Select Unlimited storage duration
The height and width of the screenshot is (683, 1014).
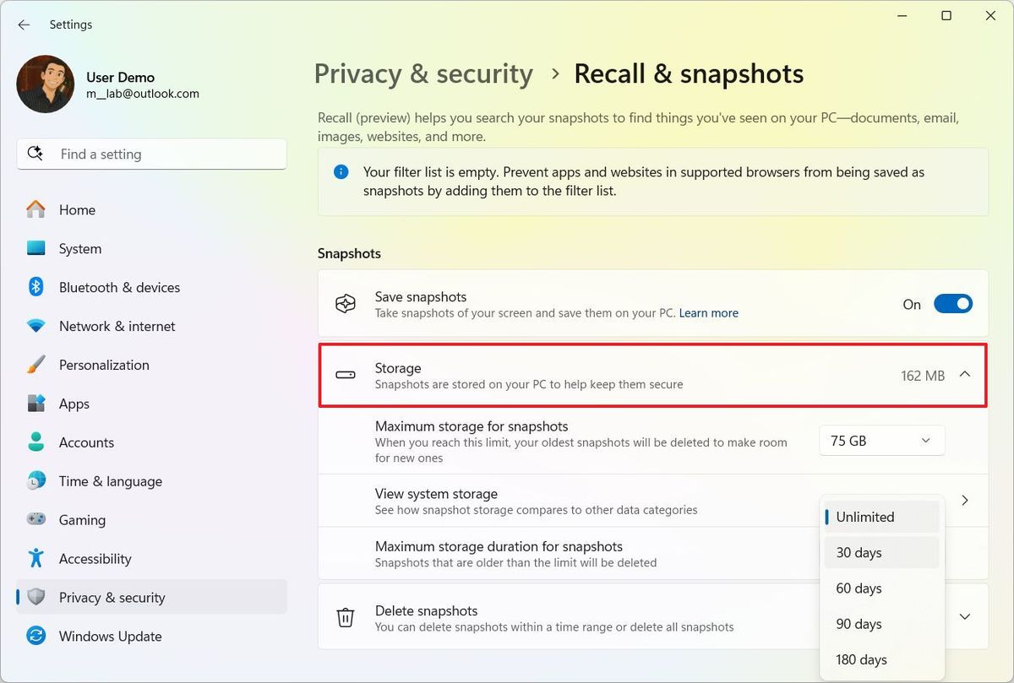863,517
